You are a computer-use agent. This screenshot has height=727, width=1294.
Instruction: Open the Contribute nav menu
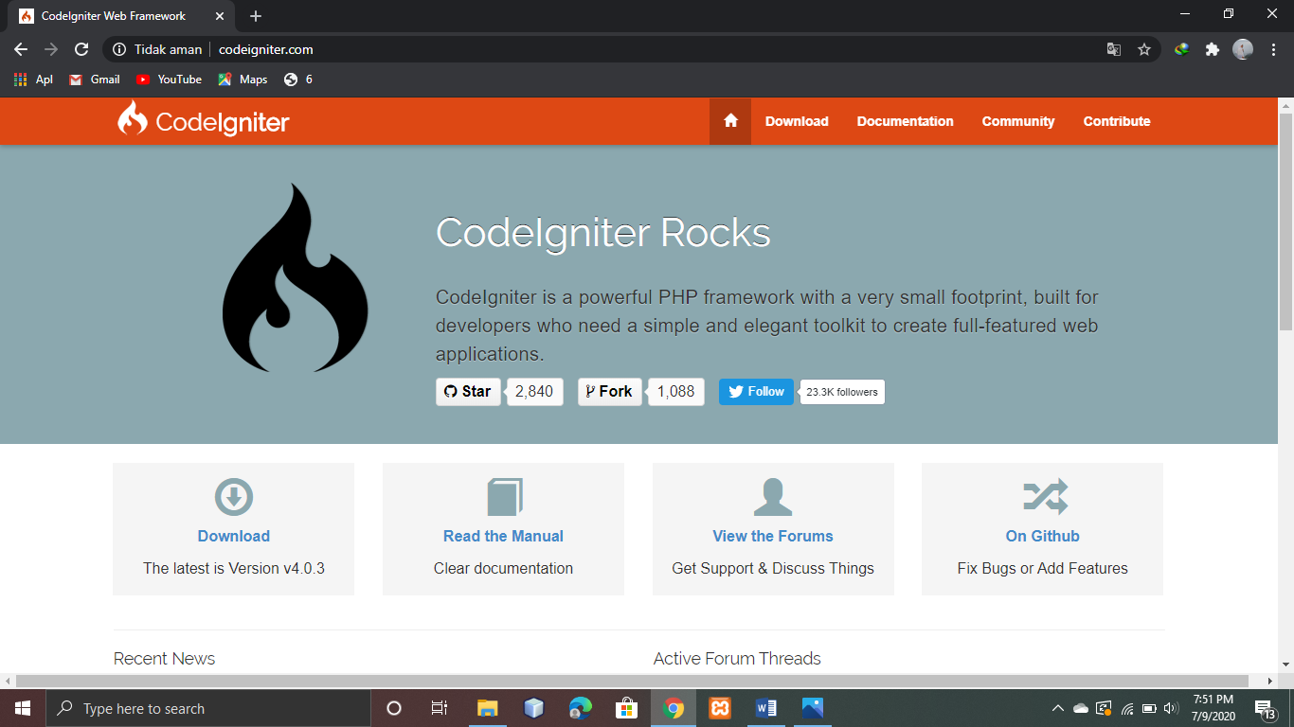(1117, 121)
